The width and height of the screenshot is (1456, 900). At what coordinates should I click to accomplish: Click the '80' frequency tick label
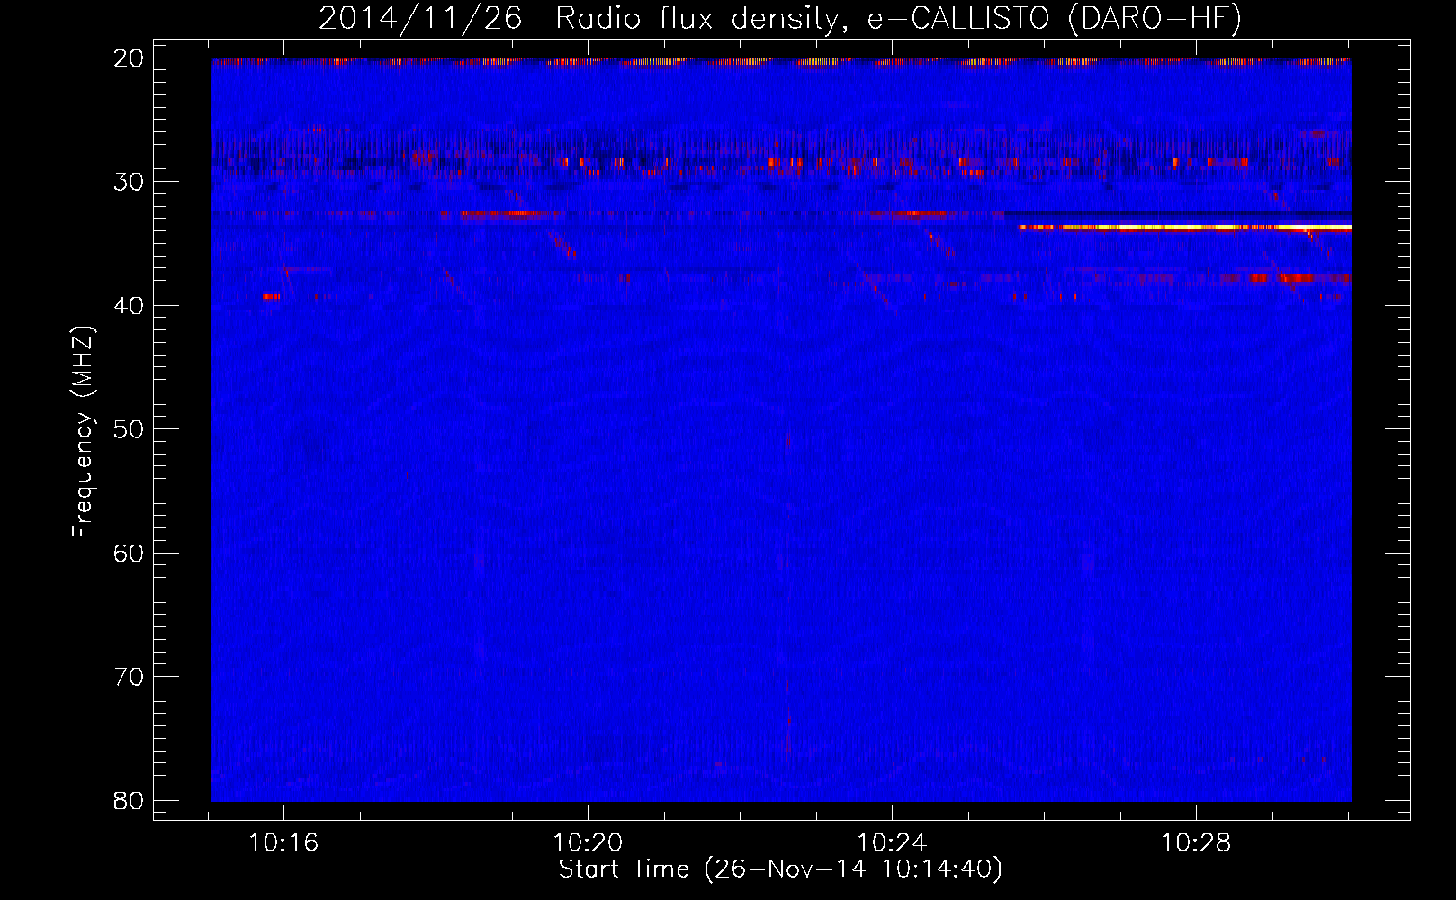pyautogui.click(x=129, y=800)
